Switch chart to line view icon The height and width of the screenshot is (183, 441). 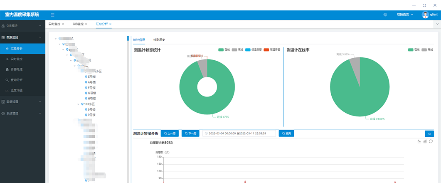tap(419, 142)
